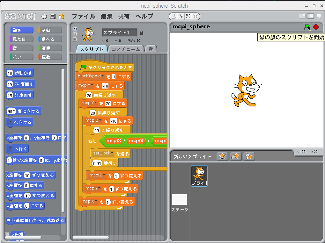Select the duplicate stamp tool
The width and height of the screenshot is (325, 243).
[174, 16]
